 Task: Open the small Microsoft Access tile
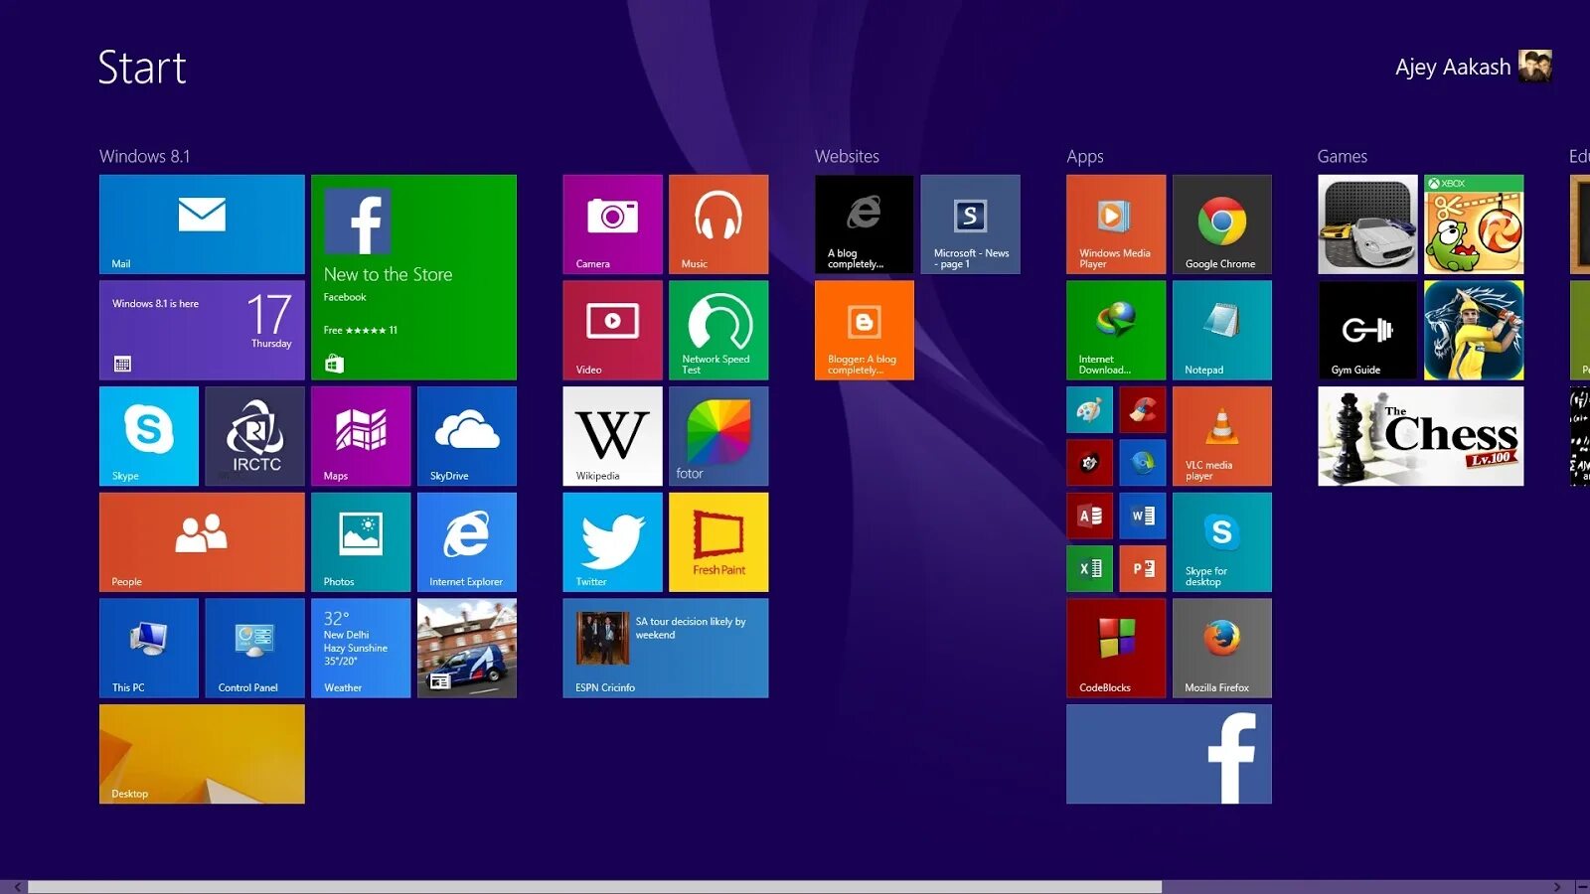click(x=1089, y=516)
